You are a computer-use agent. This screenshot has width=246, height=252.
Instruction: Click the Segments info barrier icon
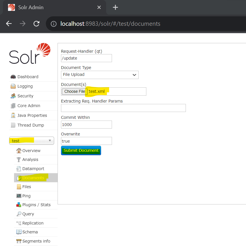click(x=19, y=241)
